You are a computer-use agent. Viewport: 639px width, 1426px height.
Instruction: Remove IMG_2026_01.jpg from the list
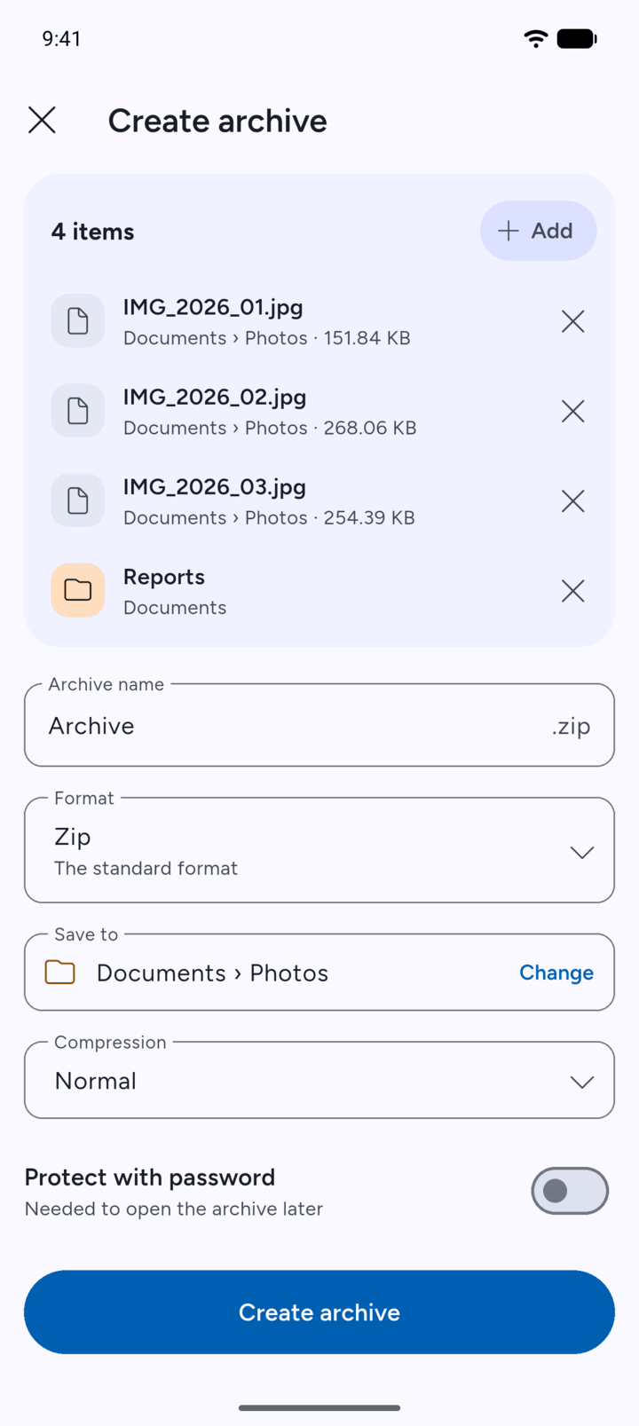[573, 321]
